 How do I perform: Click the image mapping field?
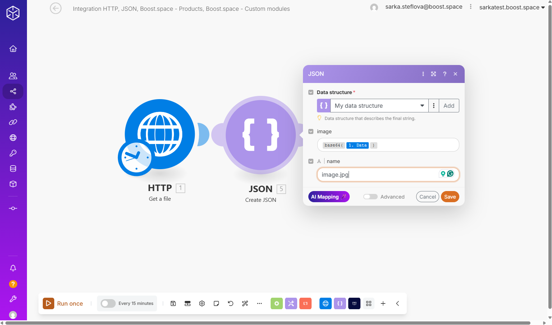click(x=388, y=145)
